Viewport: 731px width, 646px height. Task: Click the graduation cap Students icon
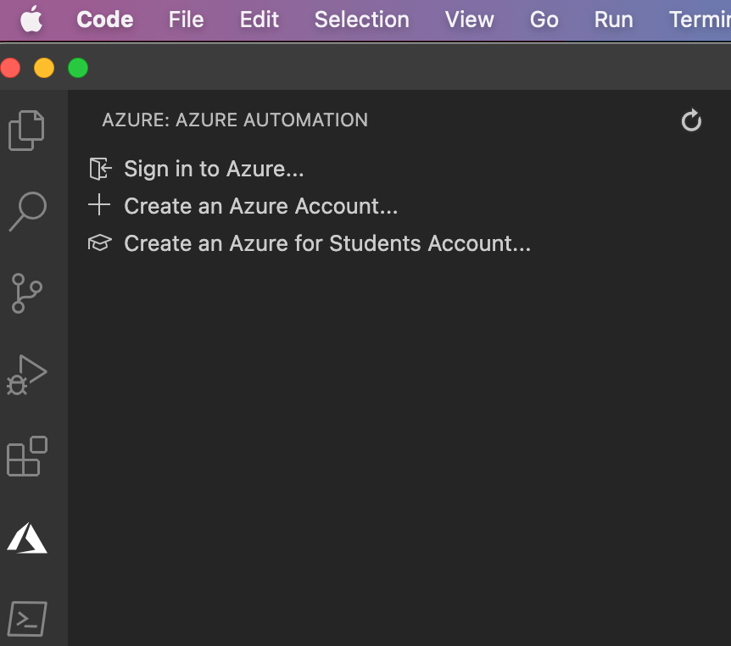tap(100, 243)
